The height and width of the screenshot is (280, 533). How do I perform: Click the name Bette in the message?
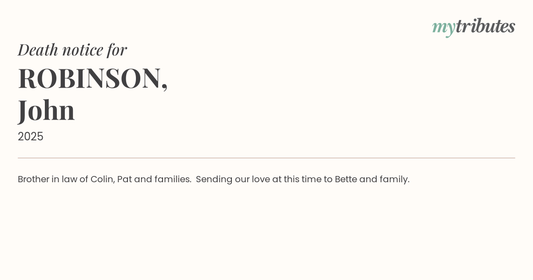[346, 179]
